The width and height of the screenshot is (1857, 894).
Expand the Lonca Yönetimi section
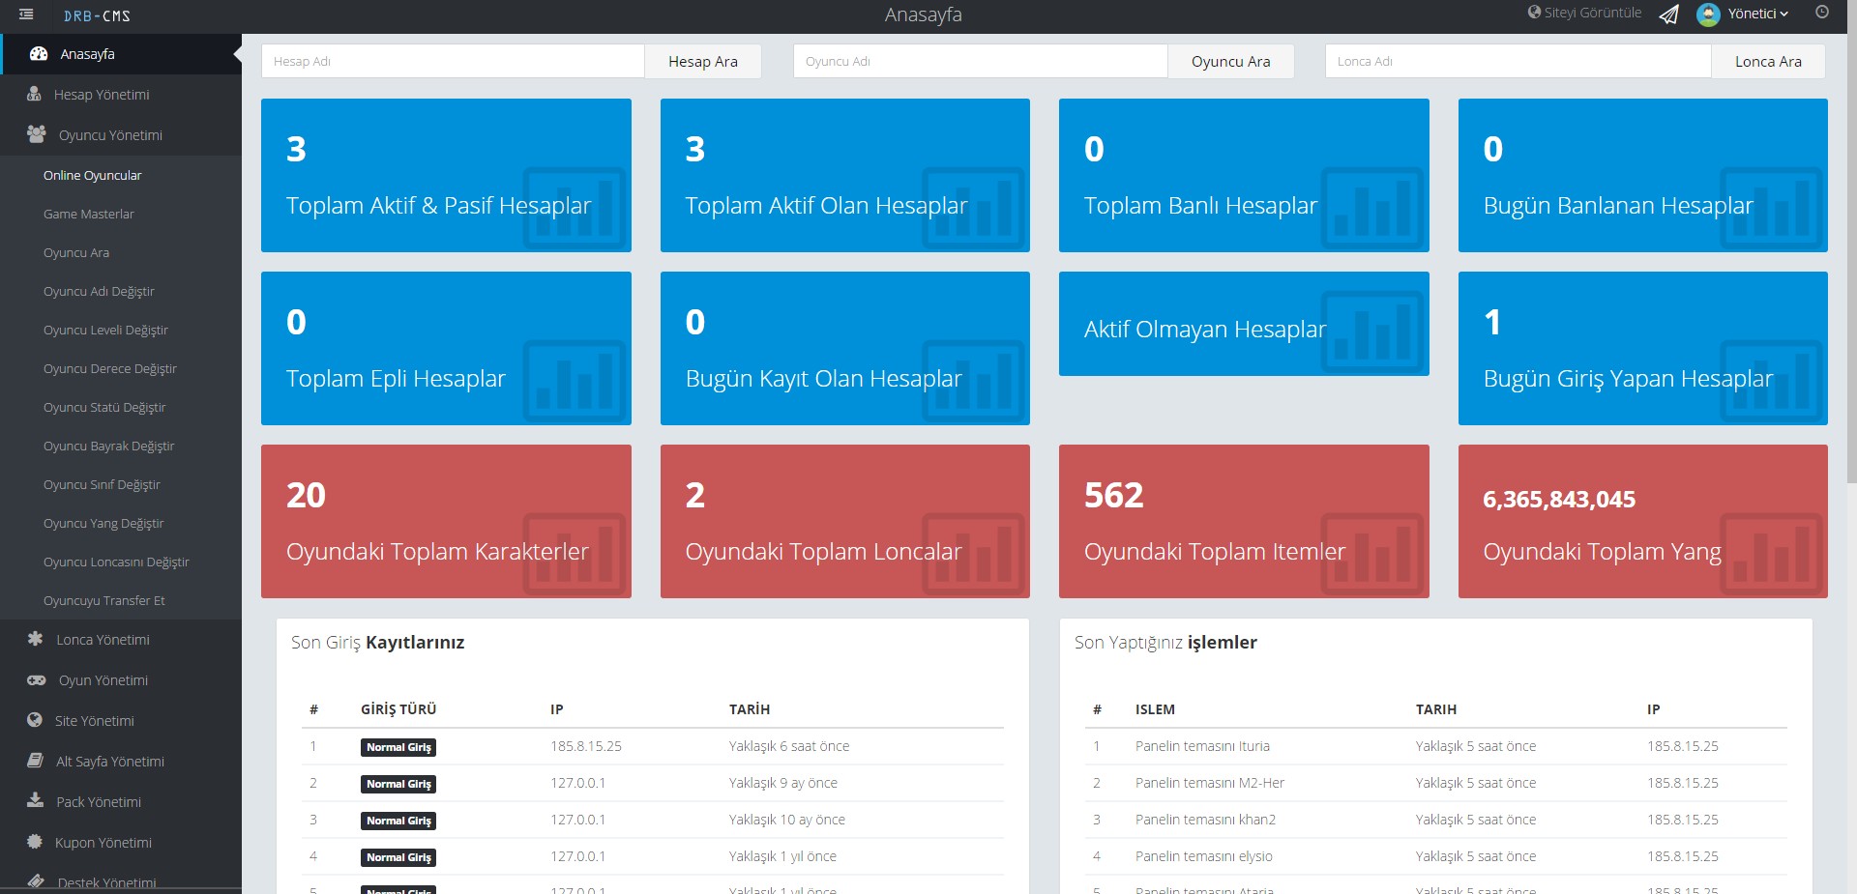(103, 640)
